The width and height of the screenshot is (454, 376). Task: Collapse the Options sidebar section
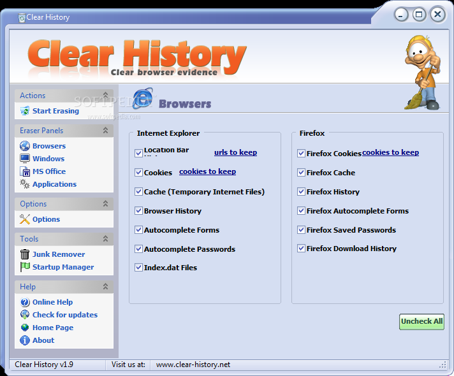(105, 204)
